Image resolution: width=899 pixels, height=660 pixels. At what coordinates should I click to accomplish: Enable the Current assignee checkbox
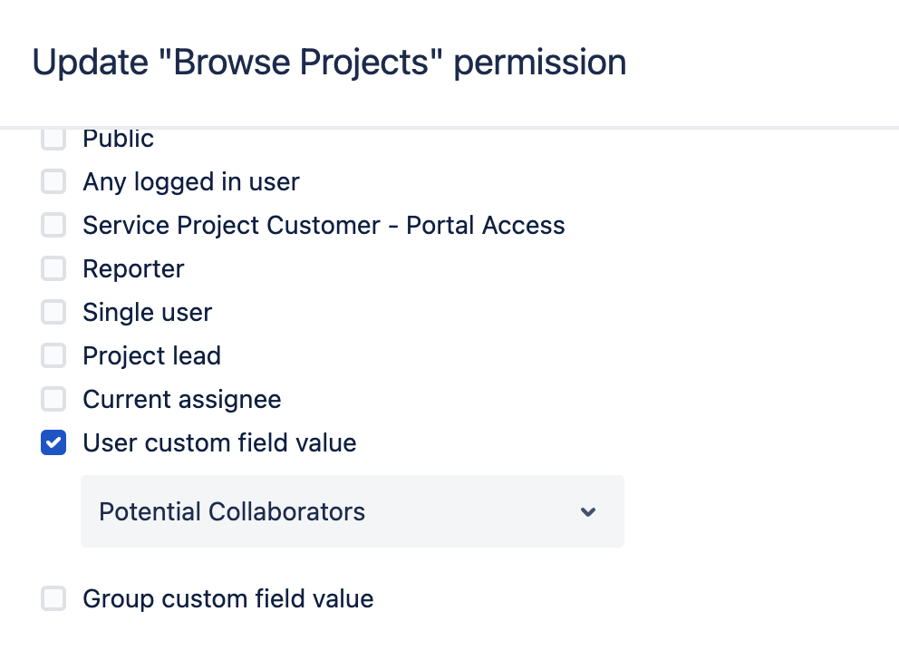coord(53,399)
